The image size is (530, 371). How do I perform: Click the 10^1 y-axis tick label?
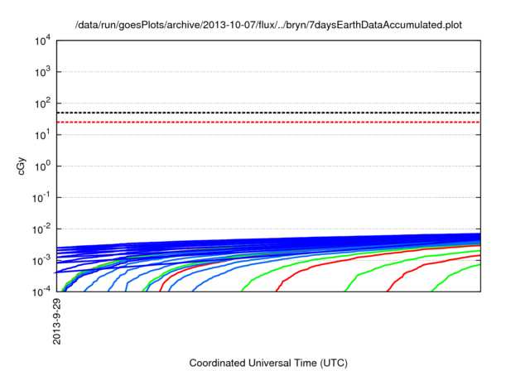pos(41,135)
